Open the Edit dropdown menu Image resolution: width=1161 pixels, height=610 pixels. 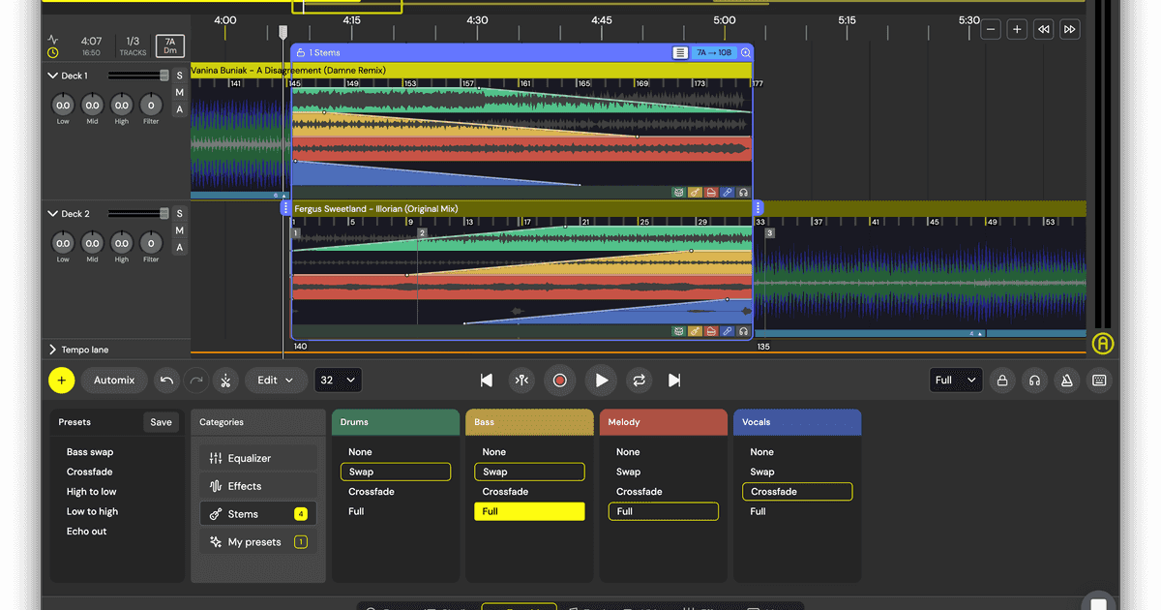point(275,381)
